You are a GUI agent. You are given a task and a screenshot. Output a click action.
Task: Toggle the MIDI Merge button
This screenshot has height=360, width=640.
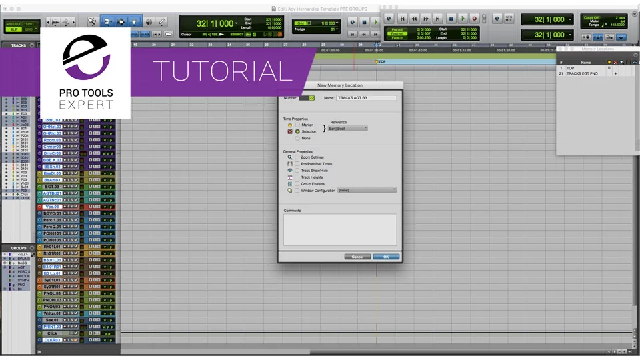click(x=609, y=37)
